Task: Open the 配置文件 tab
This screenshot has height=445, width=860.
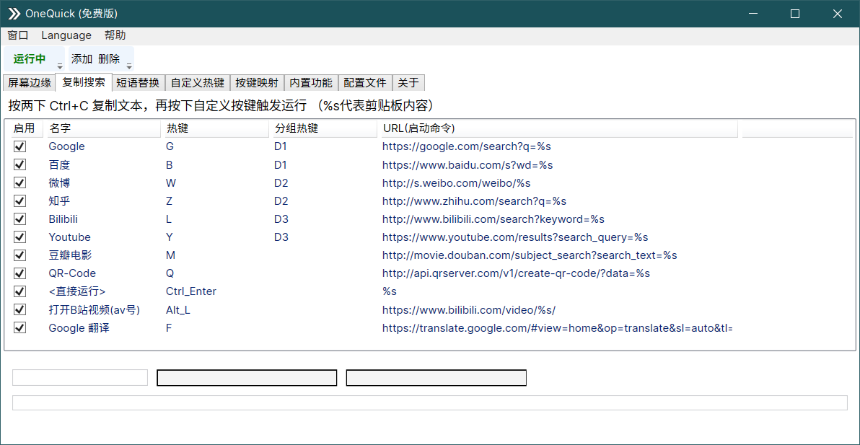Action: [x=364, y=82]
